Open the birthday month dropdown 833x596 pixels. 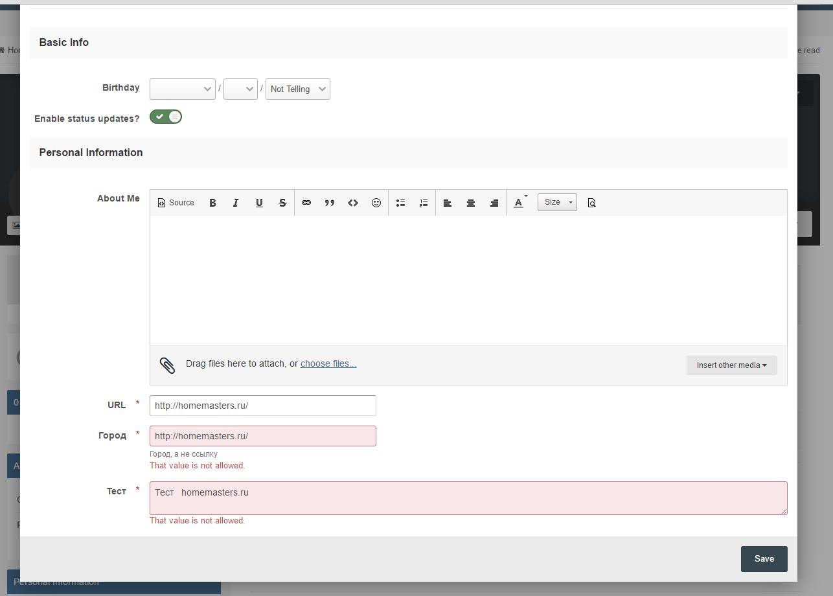[183, 89]
